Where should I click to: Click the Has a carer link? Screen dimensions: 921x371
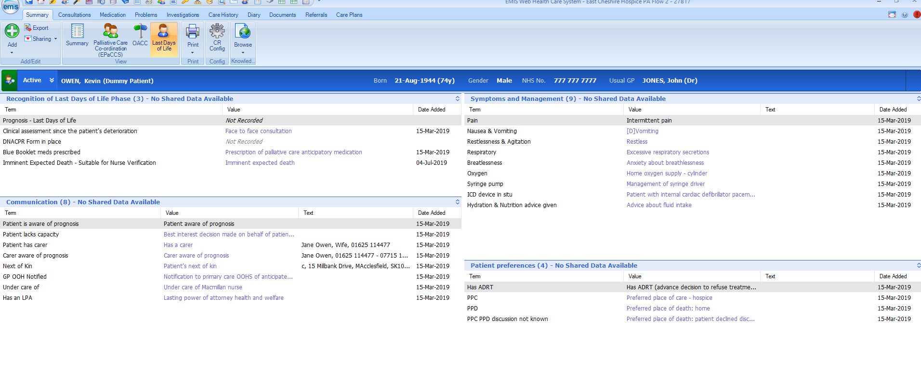click(178, 245)
